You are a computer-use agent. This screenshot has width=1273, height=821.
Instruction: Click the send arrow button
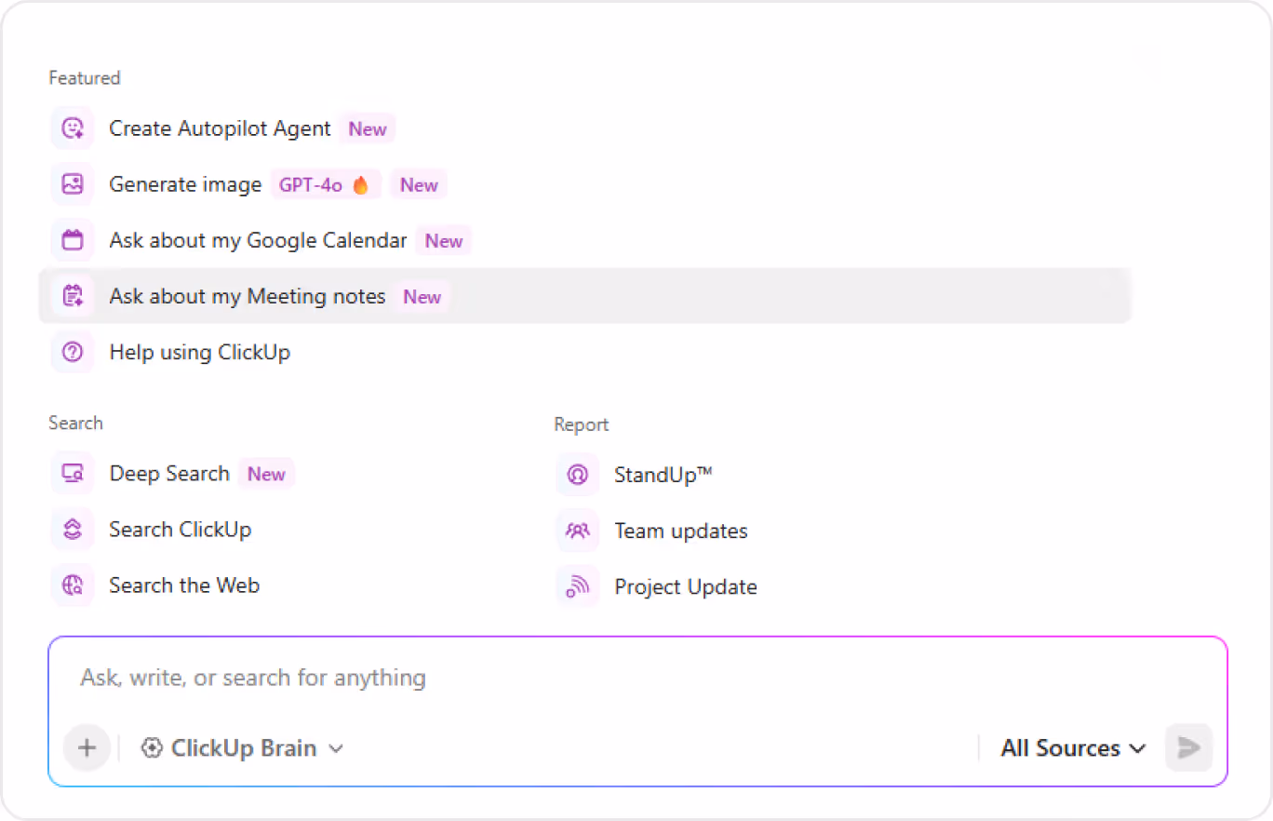[1188, 747]
